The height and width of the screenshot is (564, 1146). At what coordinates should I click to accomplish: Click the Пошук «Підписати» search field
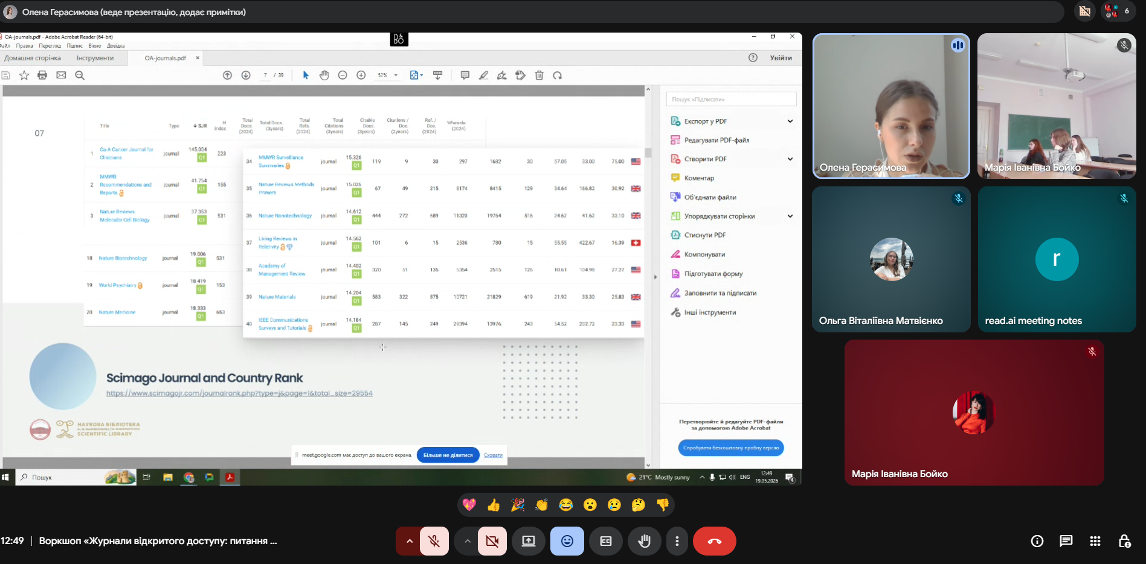click(731, 99)
